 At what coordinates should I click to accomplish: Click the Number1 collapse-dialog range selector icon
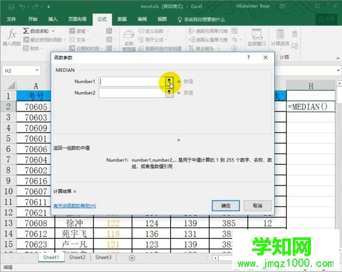(x=169, y=81)
